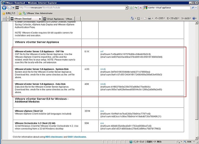The image size is (199, 144).
Task: Close the VMware Download tab
Action: coord(40,19)
